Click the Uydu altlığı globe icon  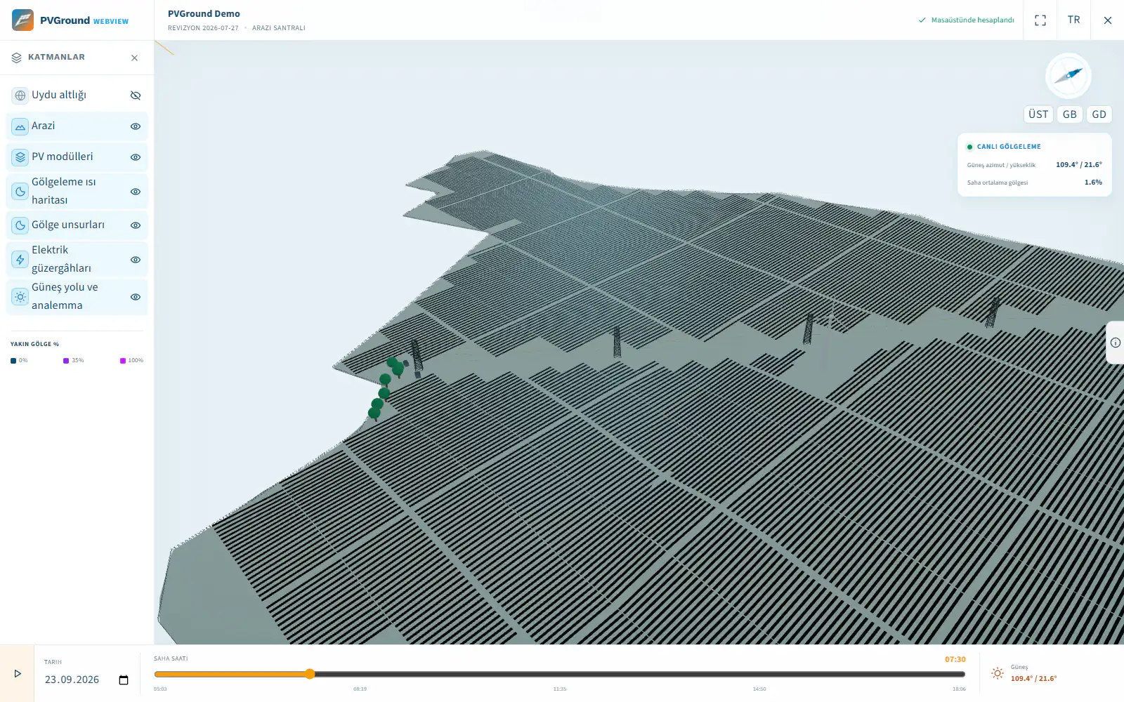(20, 95)
